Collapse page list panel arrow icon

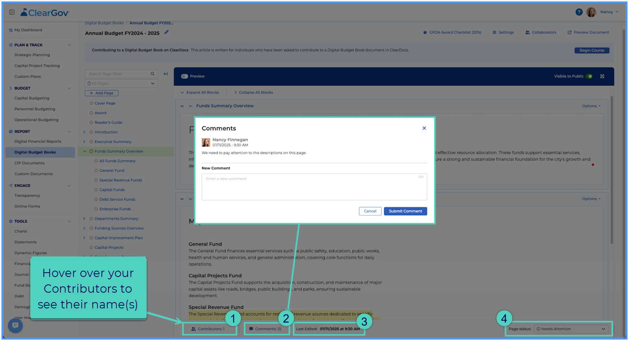(166, 74)
